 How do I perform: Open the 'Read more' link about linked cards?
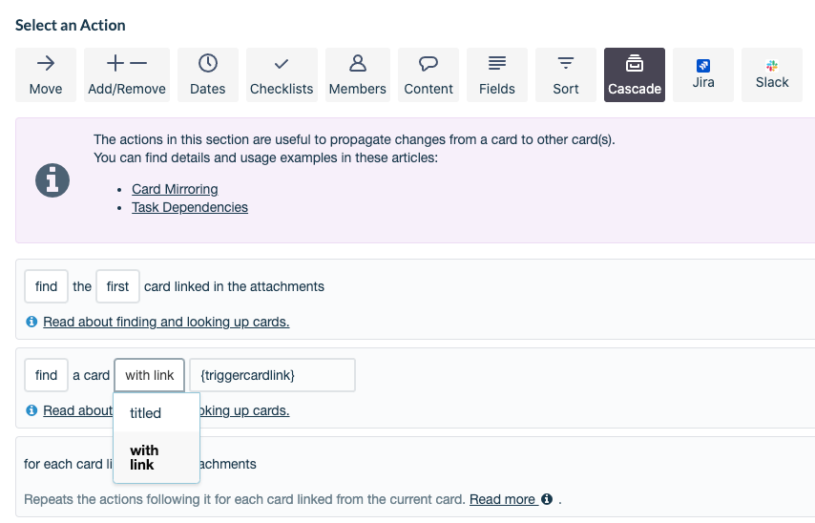[503, 499]
